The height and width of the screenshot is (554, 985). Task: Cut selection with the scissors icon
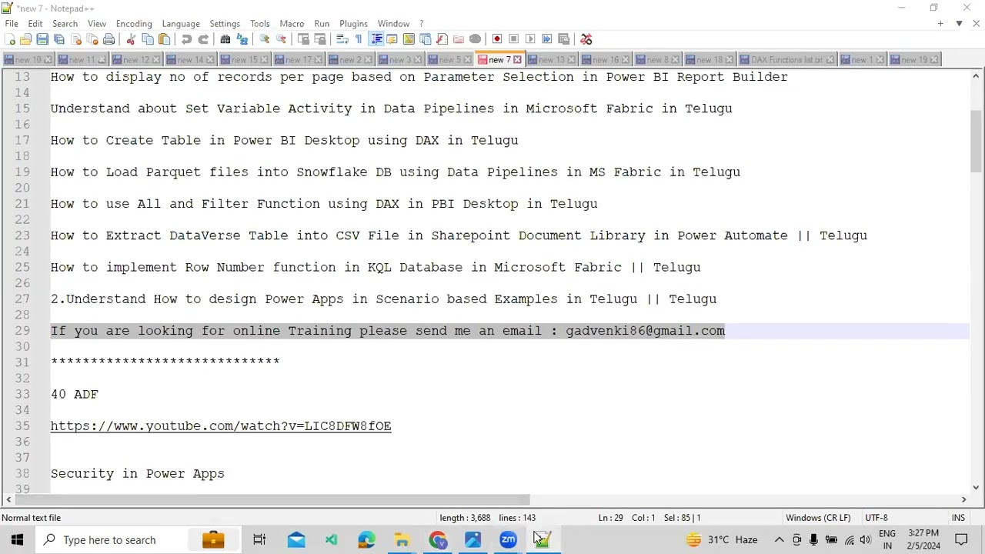pos(131,39)
